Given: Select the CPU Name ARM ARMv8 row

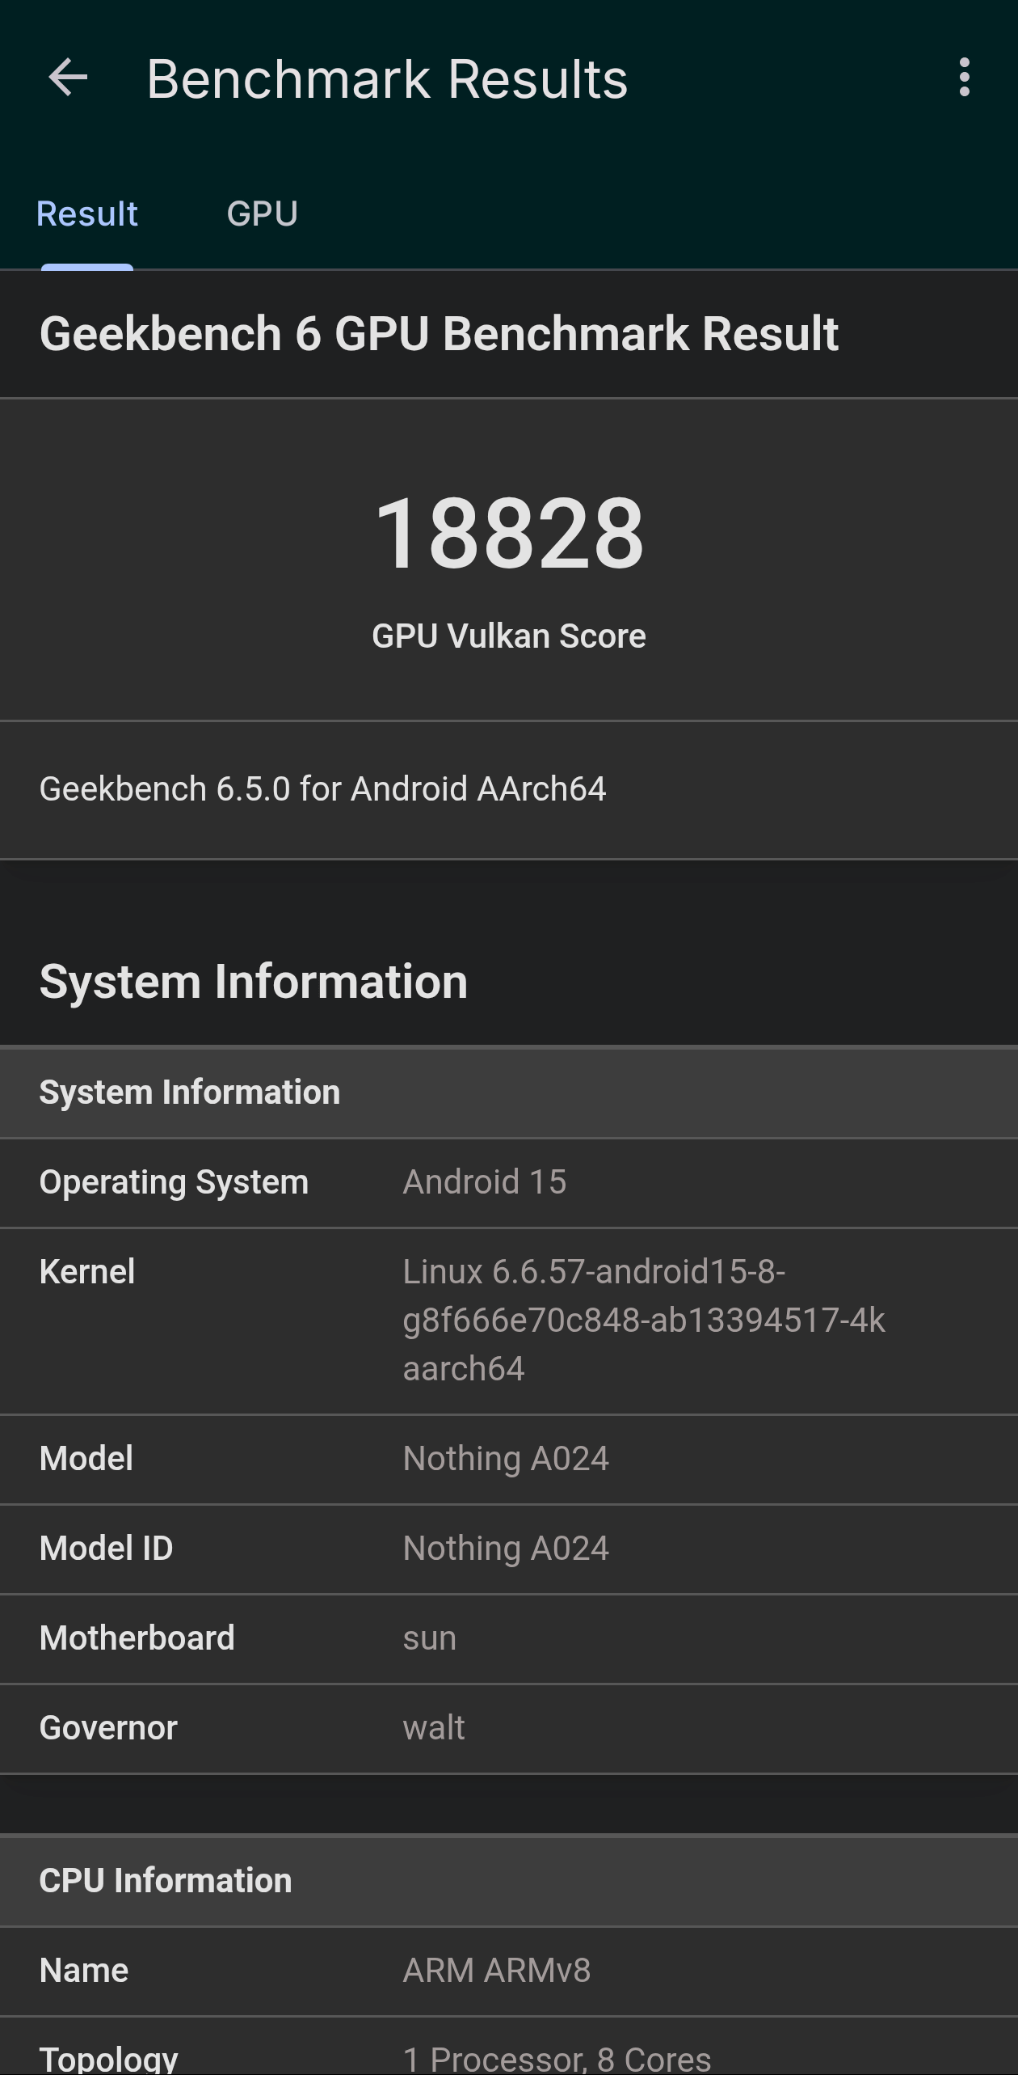Looking at the screenshot, I should click(x=509, y=1971).
